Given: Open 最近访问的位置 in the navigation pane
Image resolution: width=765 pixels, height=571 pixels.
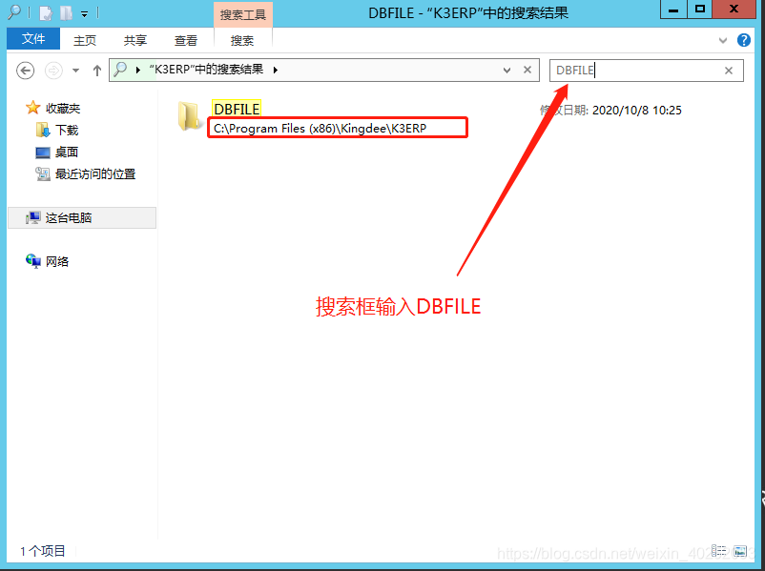Looking at the screenshot, I should pos(95,174).
